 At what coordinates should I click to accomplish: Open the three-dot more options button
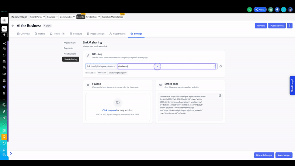(290, 25)
